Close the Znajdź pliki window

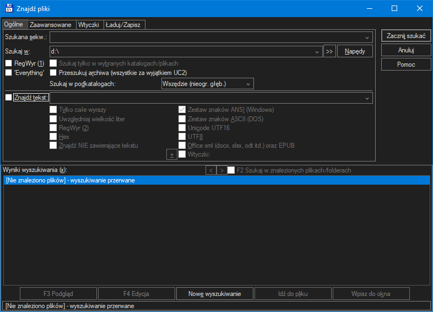coord(419,8)
